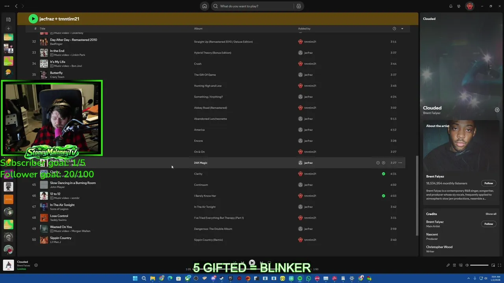Click Show all in the Credits section
The height and width of the screenshot is (283, 504).
click(x=491, y=214)
